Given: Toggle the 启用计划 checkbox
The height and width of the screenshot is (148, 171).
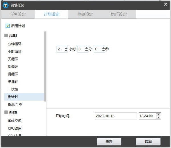Looking at the screenshot, I should point(8,26).
